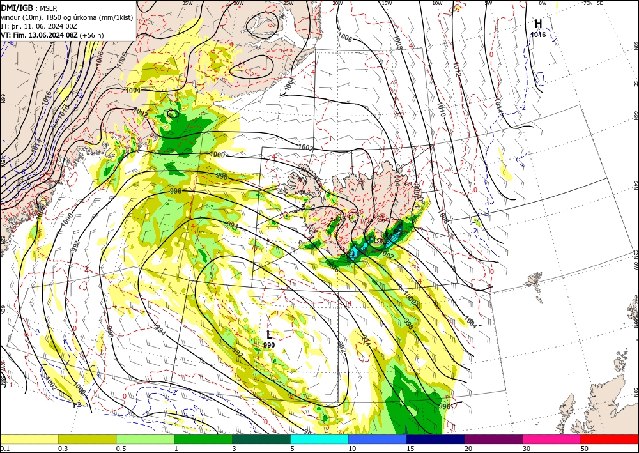
Task: Click the 15W longitude label
Action: pyautogui.click(x=387, y=3)
